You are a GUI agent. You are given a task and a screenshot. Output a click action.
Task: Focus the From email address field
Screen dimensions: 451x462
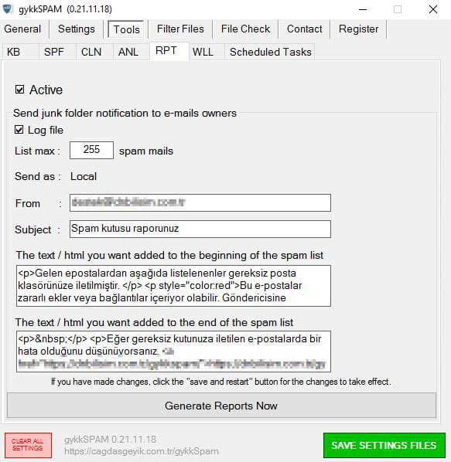pyautogui.click(x=200, y=202)
